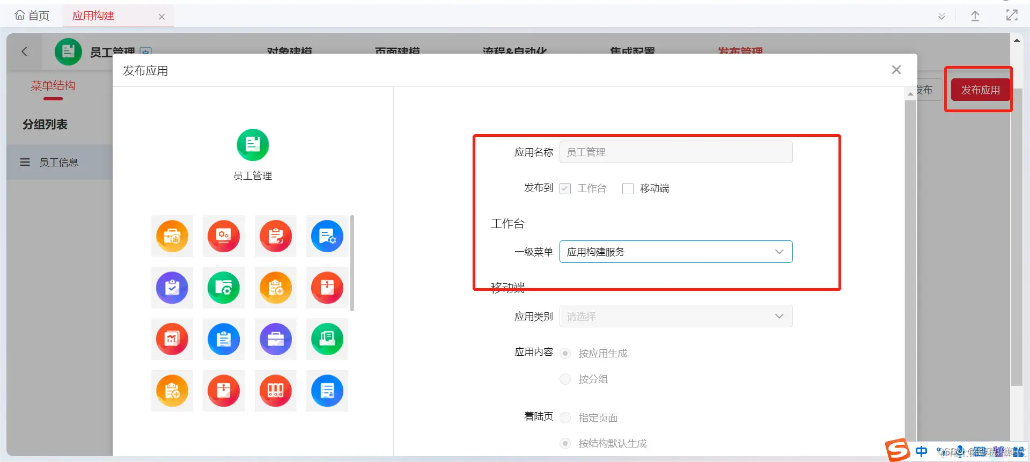Pick the orange clipboard-plus icon below the red chart icon
The image size is (1030, 462).
pyautogui.click(x=172, y=391)
